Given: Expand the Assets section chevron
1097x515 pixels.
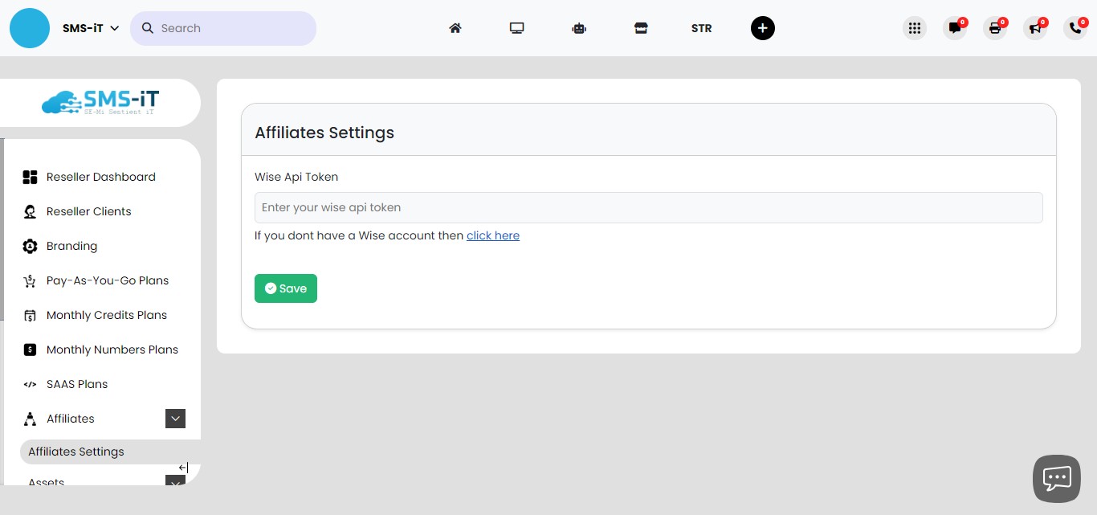Looking at the screenshot, I should pos(175,482).
